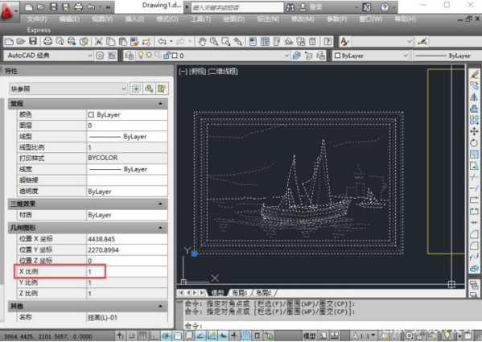Collapse the 几何图形 section
482x342 pixels.
[160, 228]
